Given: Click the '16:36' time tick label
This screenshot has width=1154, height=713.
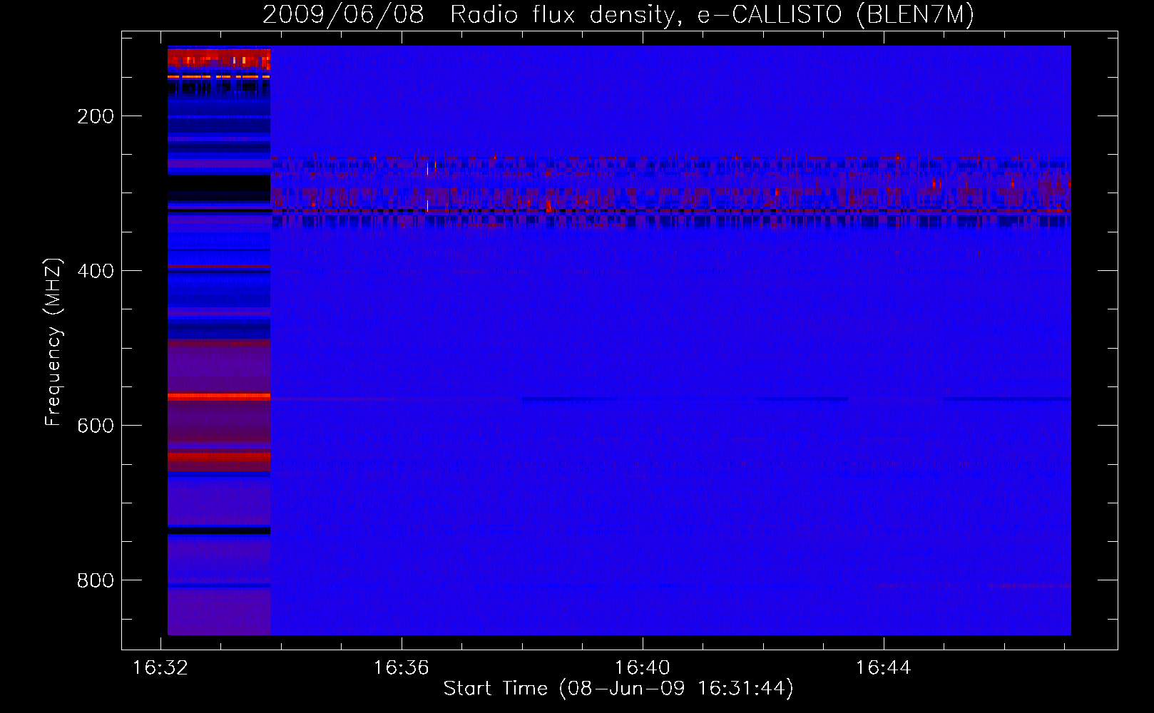Looking at the screenshot, I should (402, 668).
